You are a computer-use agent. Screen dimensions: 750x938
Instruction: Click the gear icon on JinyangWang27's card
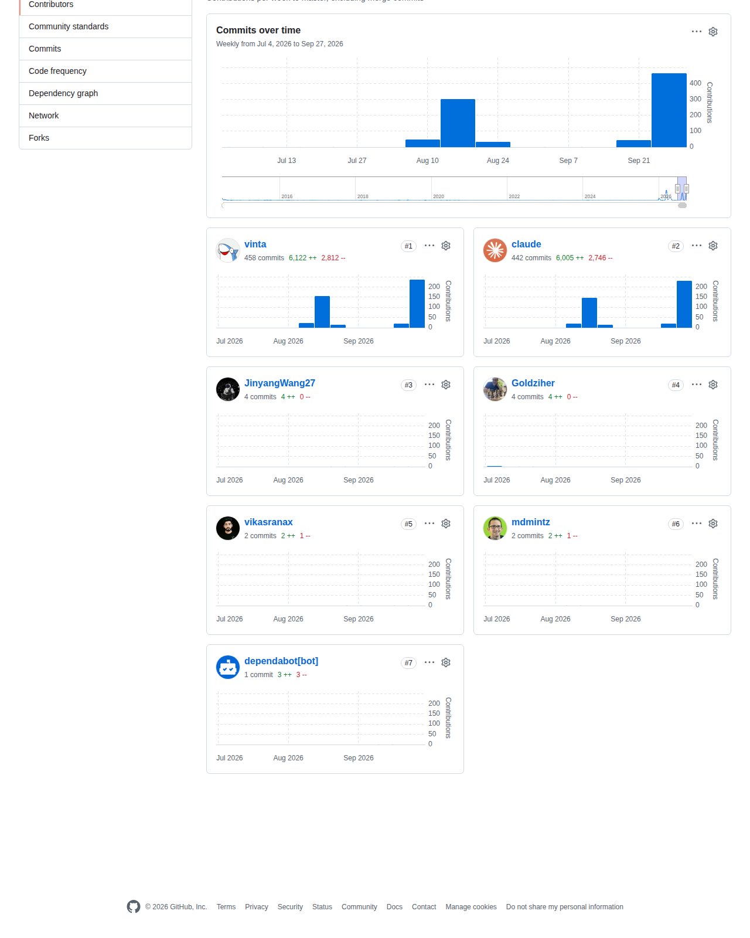tap(446, 385)
